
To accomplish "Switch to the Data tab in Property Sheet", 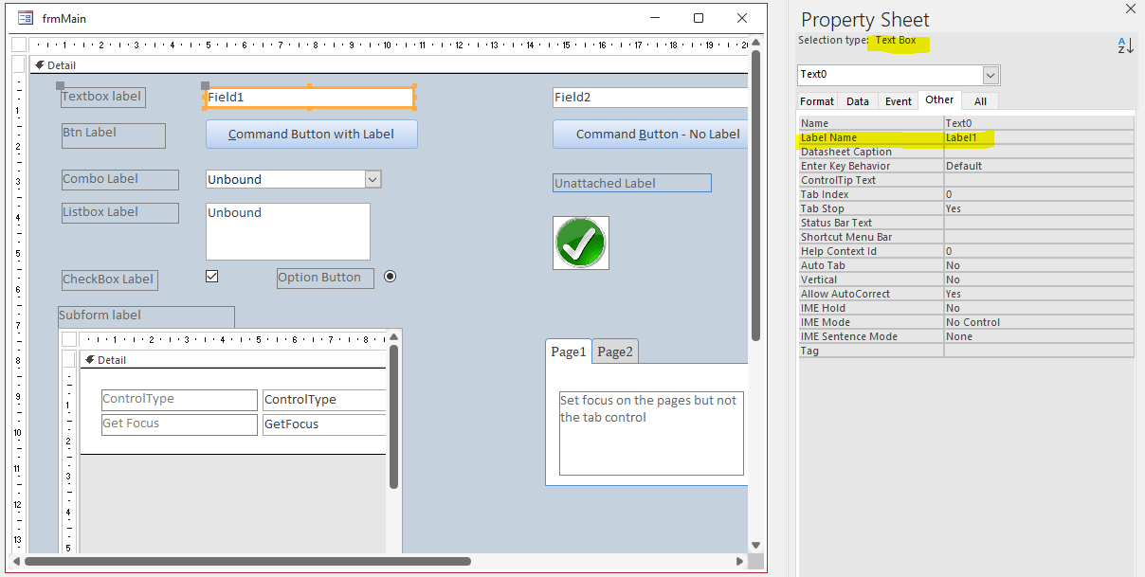I will (x=857, y=100).
